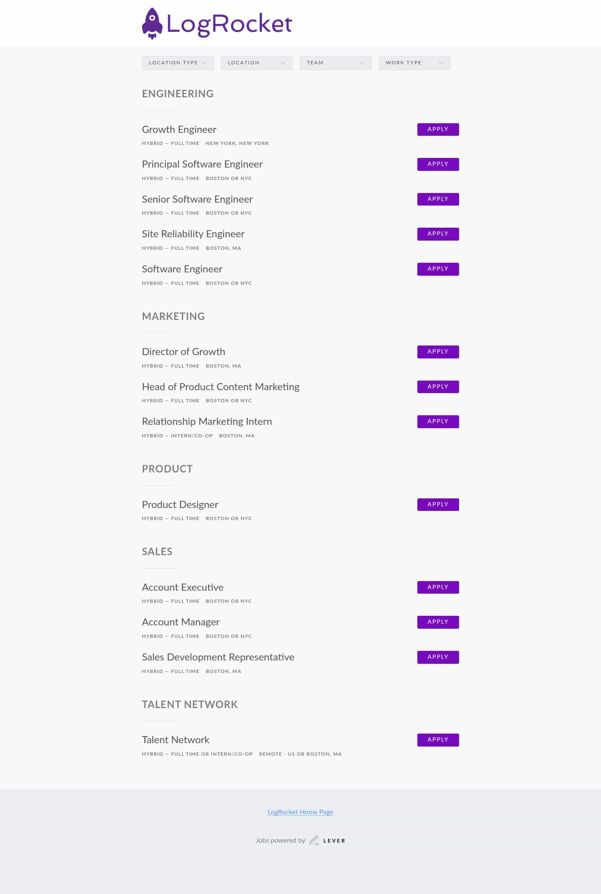Apply to Site Reliability Engineer role
This screenshot has width=601, height=894.
pos(438,234)
